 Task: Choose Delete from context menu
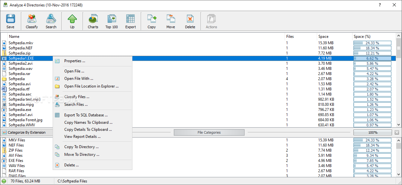(x=93, y=165)
